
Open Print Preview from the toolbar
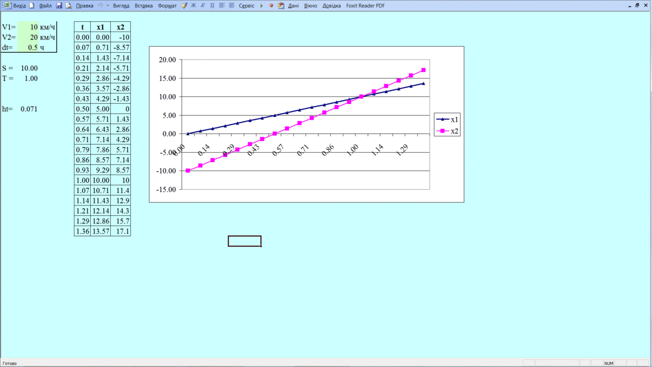(68, 5)
